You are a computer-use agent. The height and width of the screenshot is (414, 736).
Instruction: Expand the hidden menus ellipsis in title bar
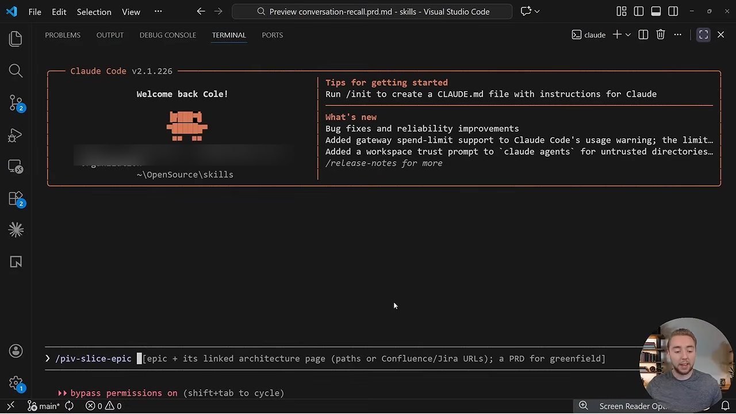tap(158, 11)
